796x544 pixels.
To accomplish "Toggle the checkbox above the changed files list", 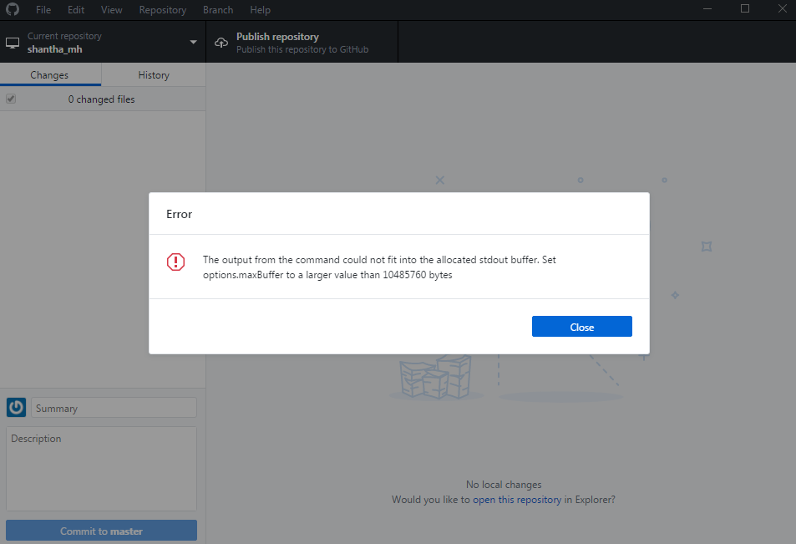I will tap(10, 99).
